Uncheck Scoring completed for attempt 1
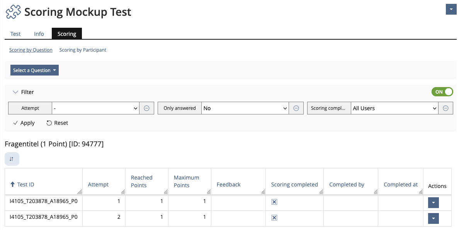459x230 pixels. 274,201
